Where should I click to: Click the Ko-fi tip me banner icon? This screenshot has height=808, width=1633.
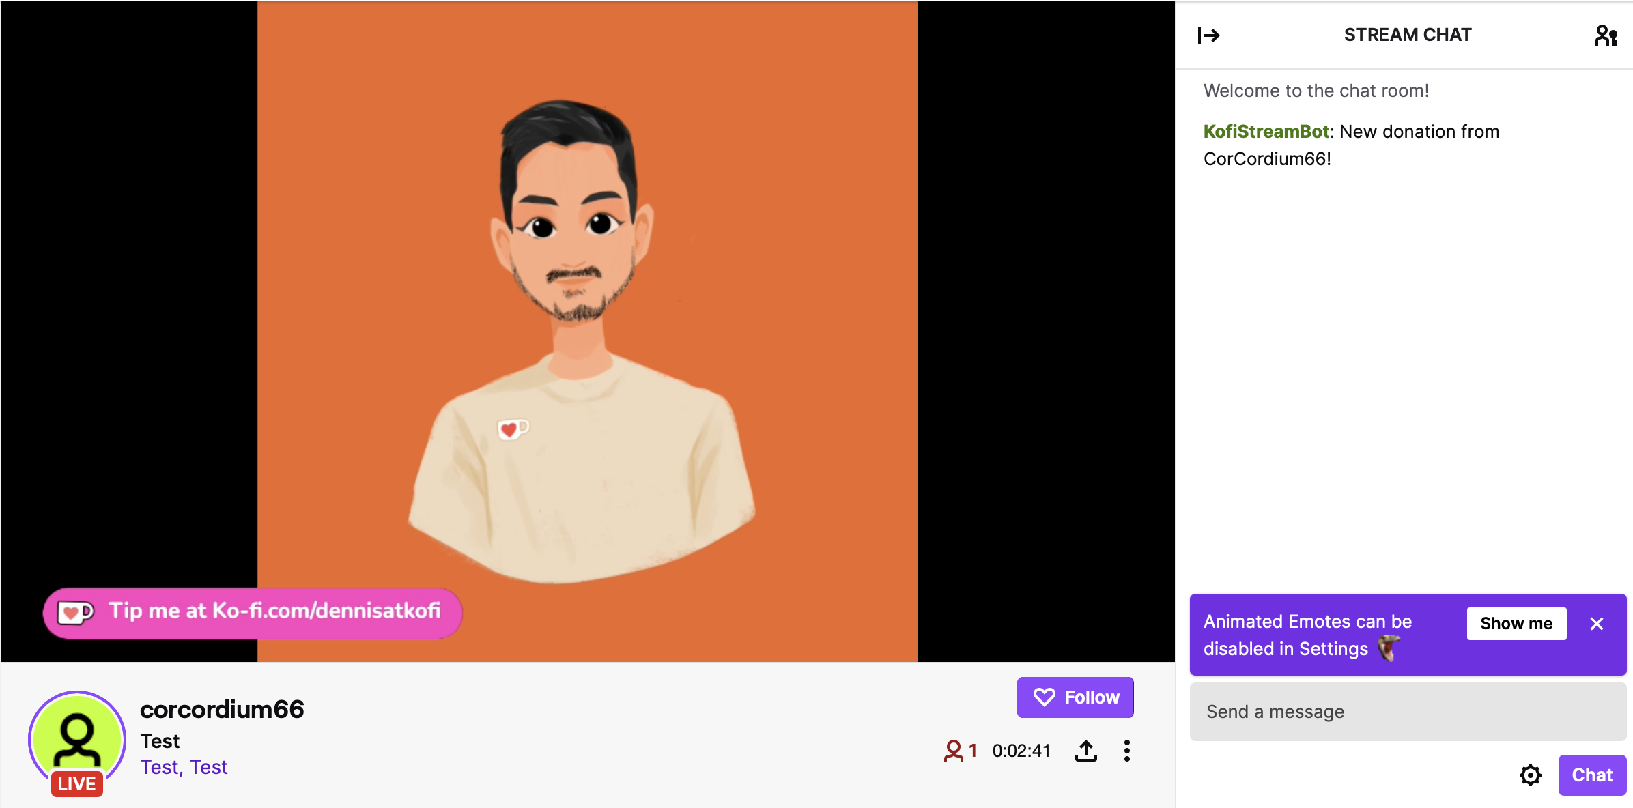(79, 611)
